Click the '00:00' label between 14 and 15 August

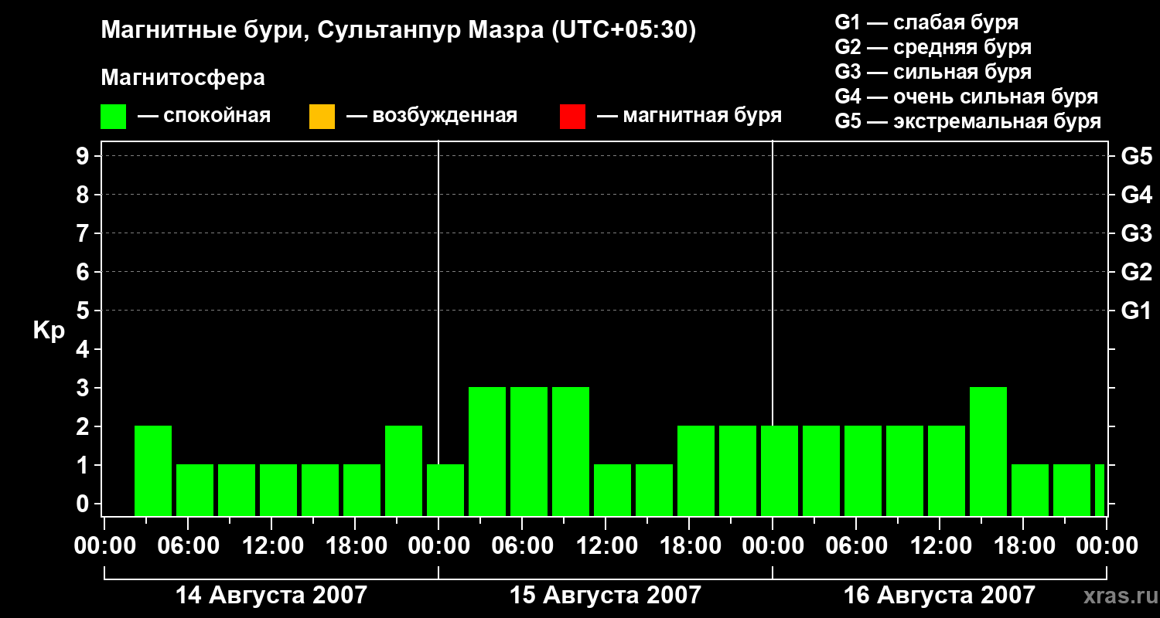pyautogui.click(x=438, y=546)
